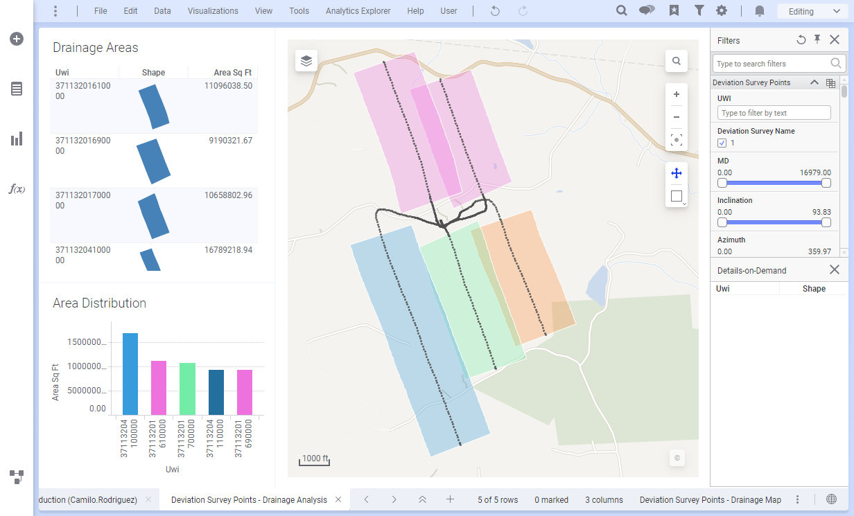Open the bookmarks icon in top toolbar
This screenshot has width=854, height=516.
(674, 10)
